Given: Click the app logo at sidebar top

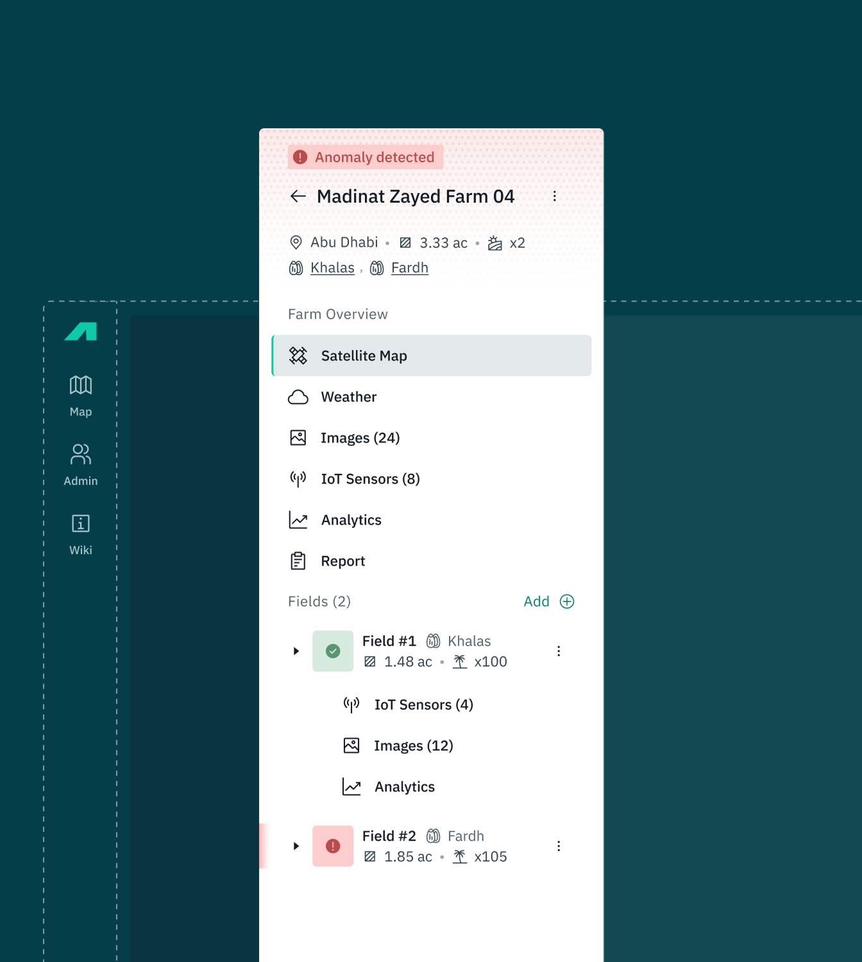Looking at the screenshot, I should coord(80,331).
